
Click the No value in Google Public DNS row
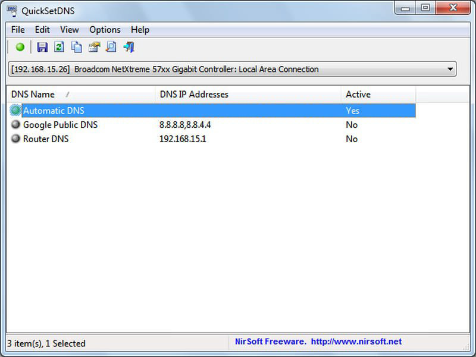coord(352,125)
